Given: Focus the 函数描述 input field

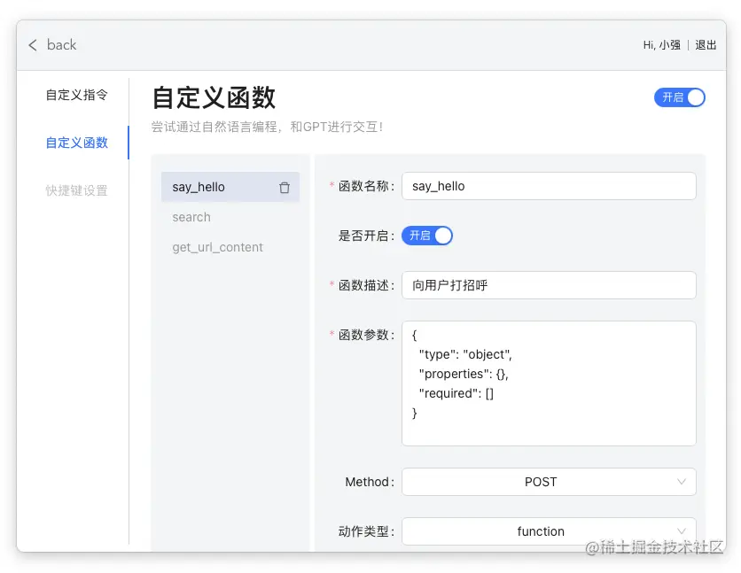Looking at the screenshot, I should [x=549, y=285].
